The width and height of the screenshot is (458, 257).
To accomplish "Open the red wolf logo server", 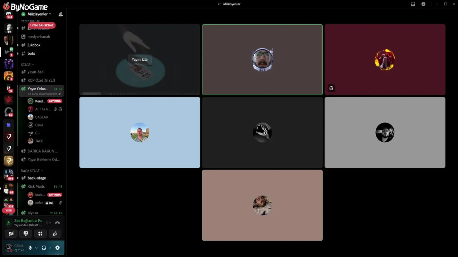I will (9, 100).
